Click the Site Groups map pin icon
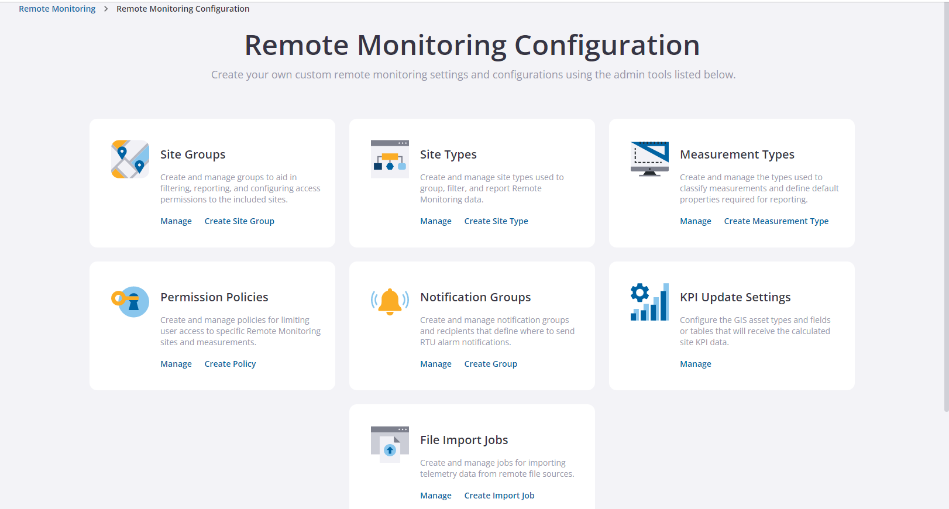 point(130,159)
